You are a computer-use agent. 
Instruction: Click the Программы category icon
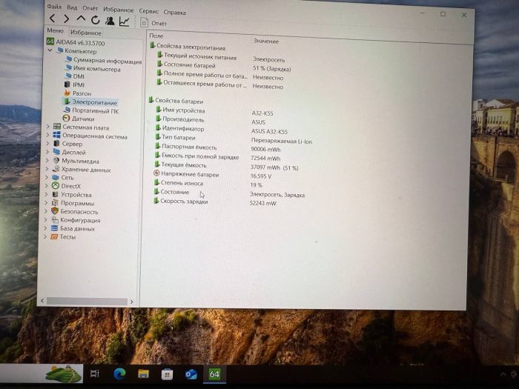[55, 203]
